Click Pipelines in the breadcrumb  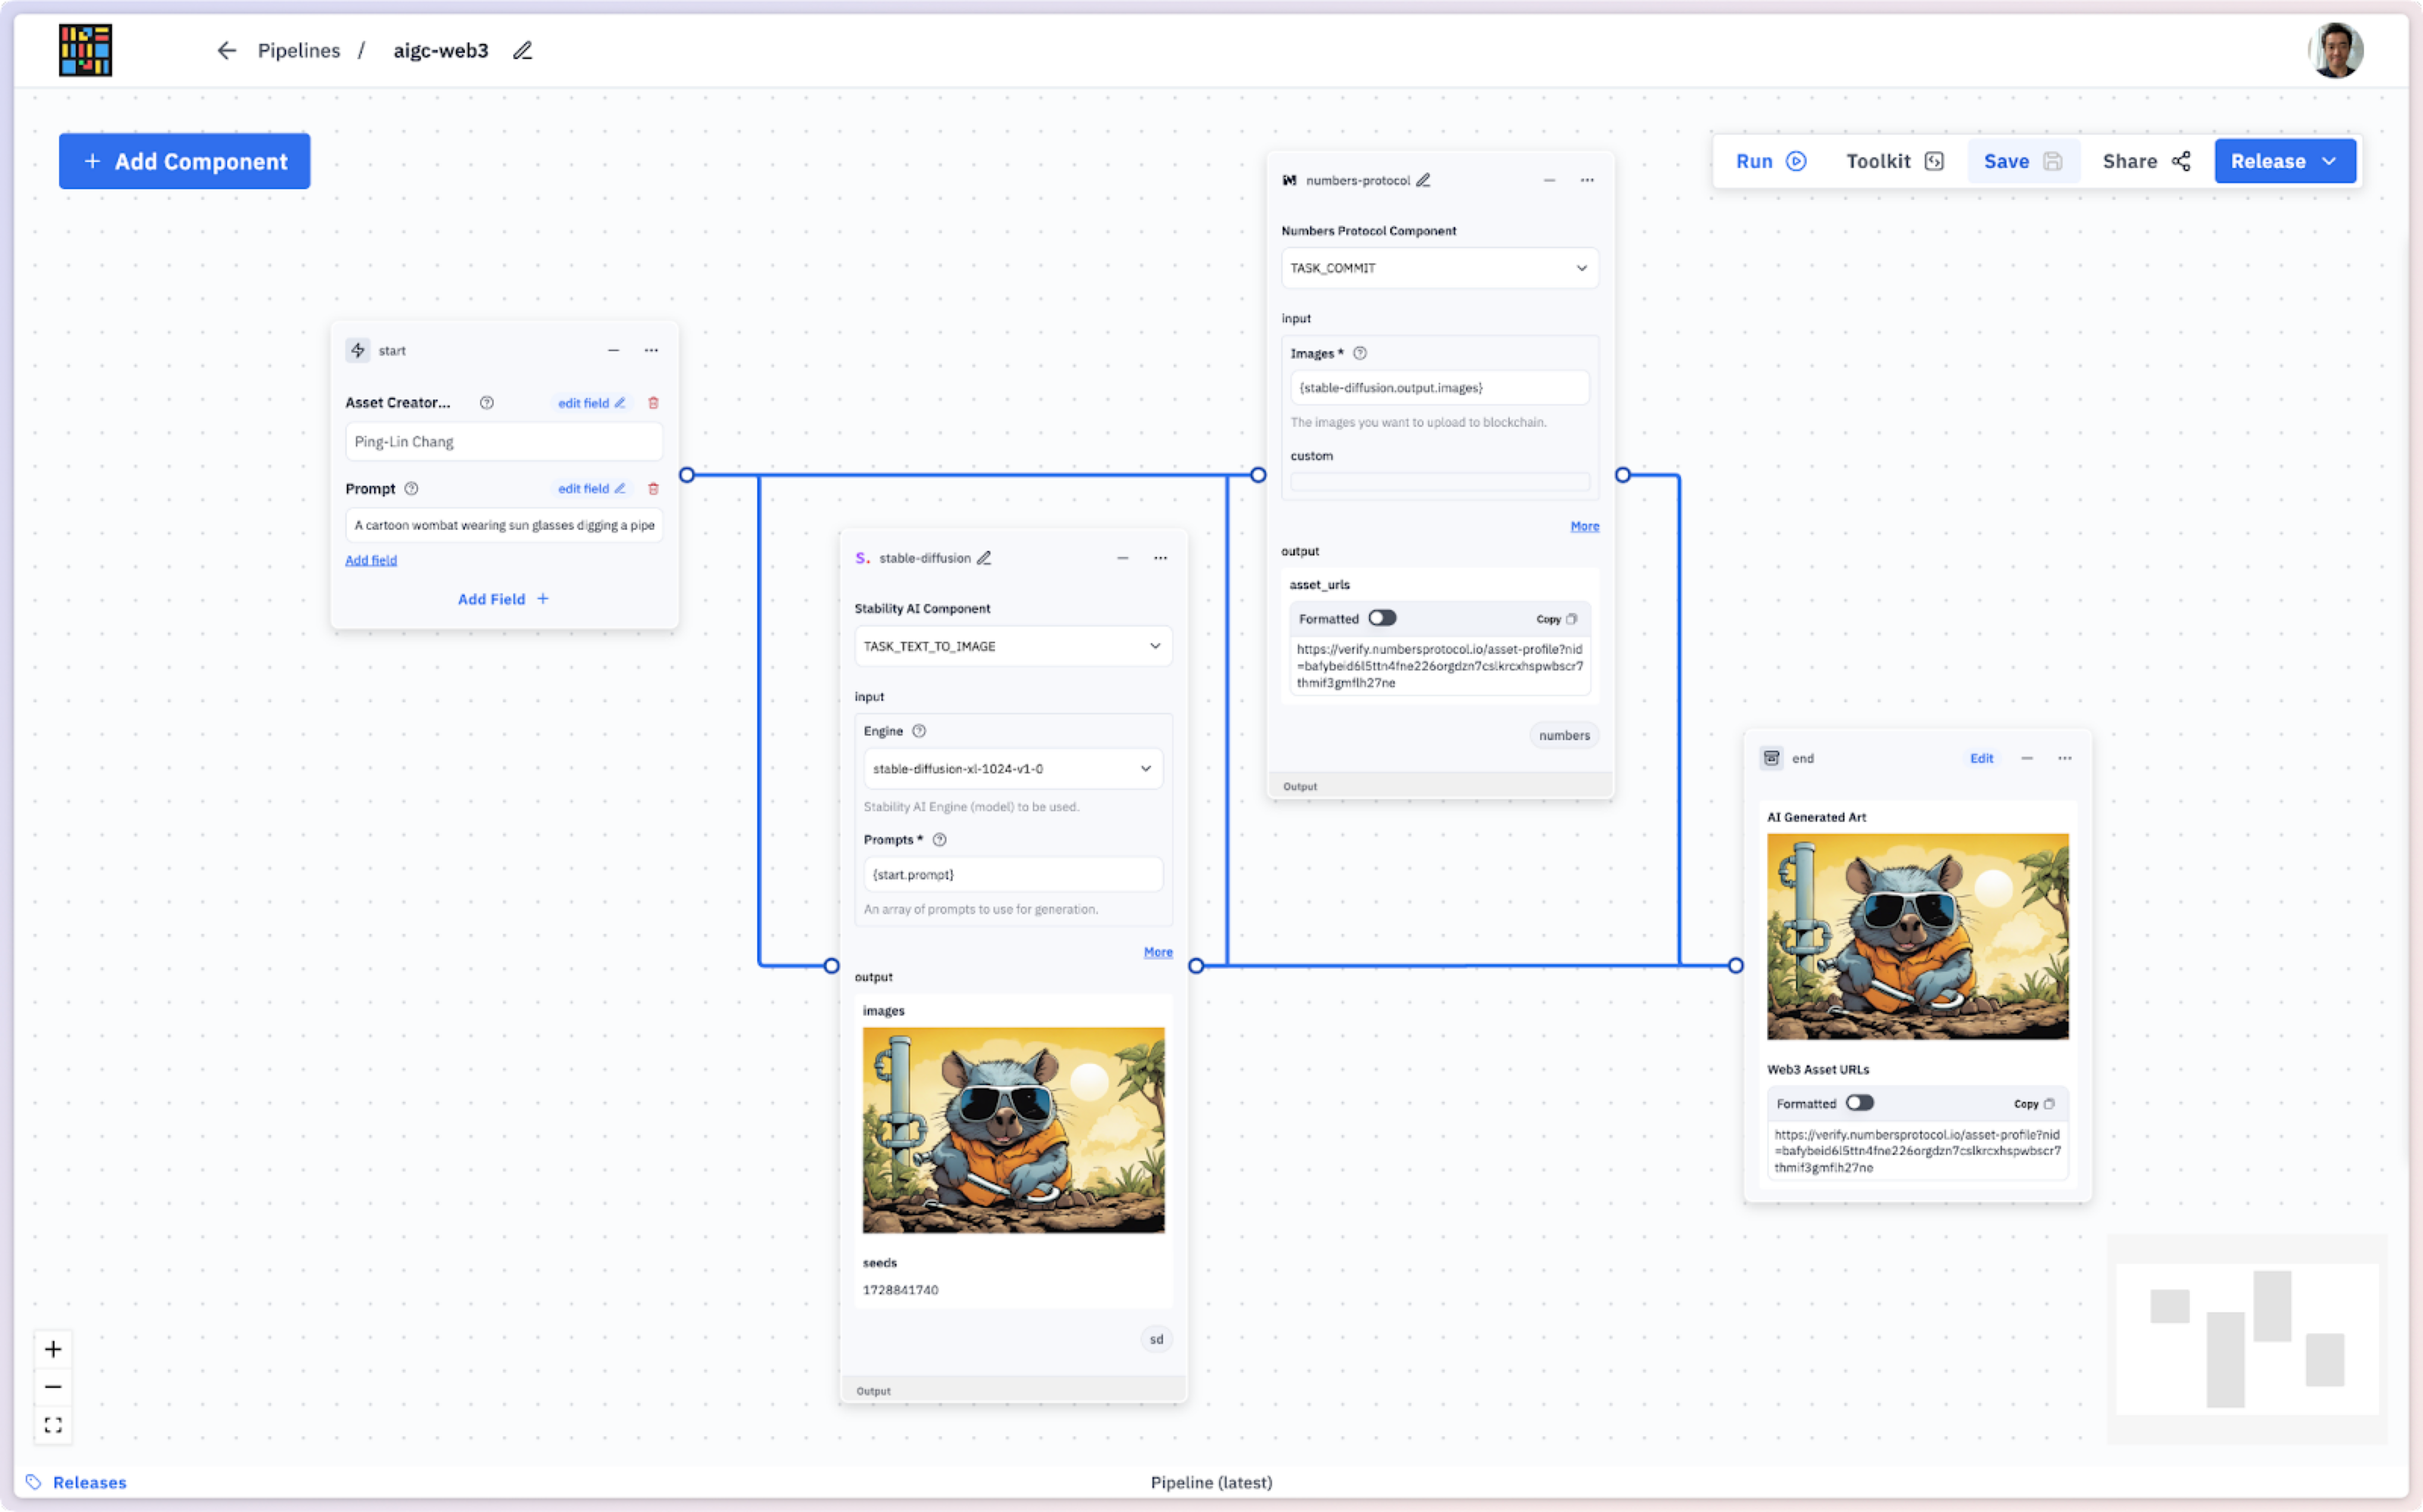click(x=298, y=50)
